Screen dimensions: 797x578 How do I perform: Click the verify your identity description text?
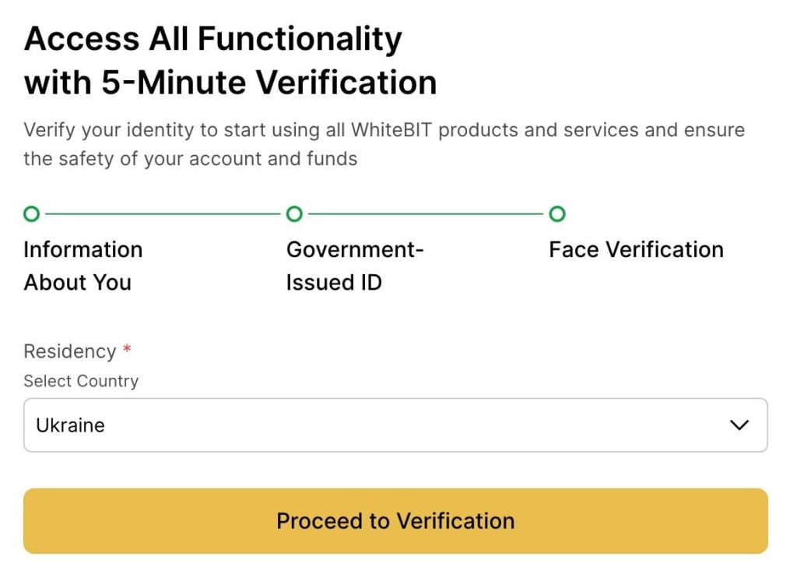(385, 144)
